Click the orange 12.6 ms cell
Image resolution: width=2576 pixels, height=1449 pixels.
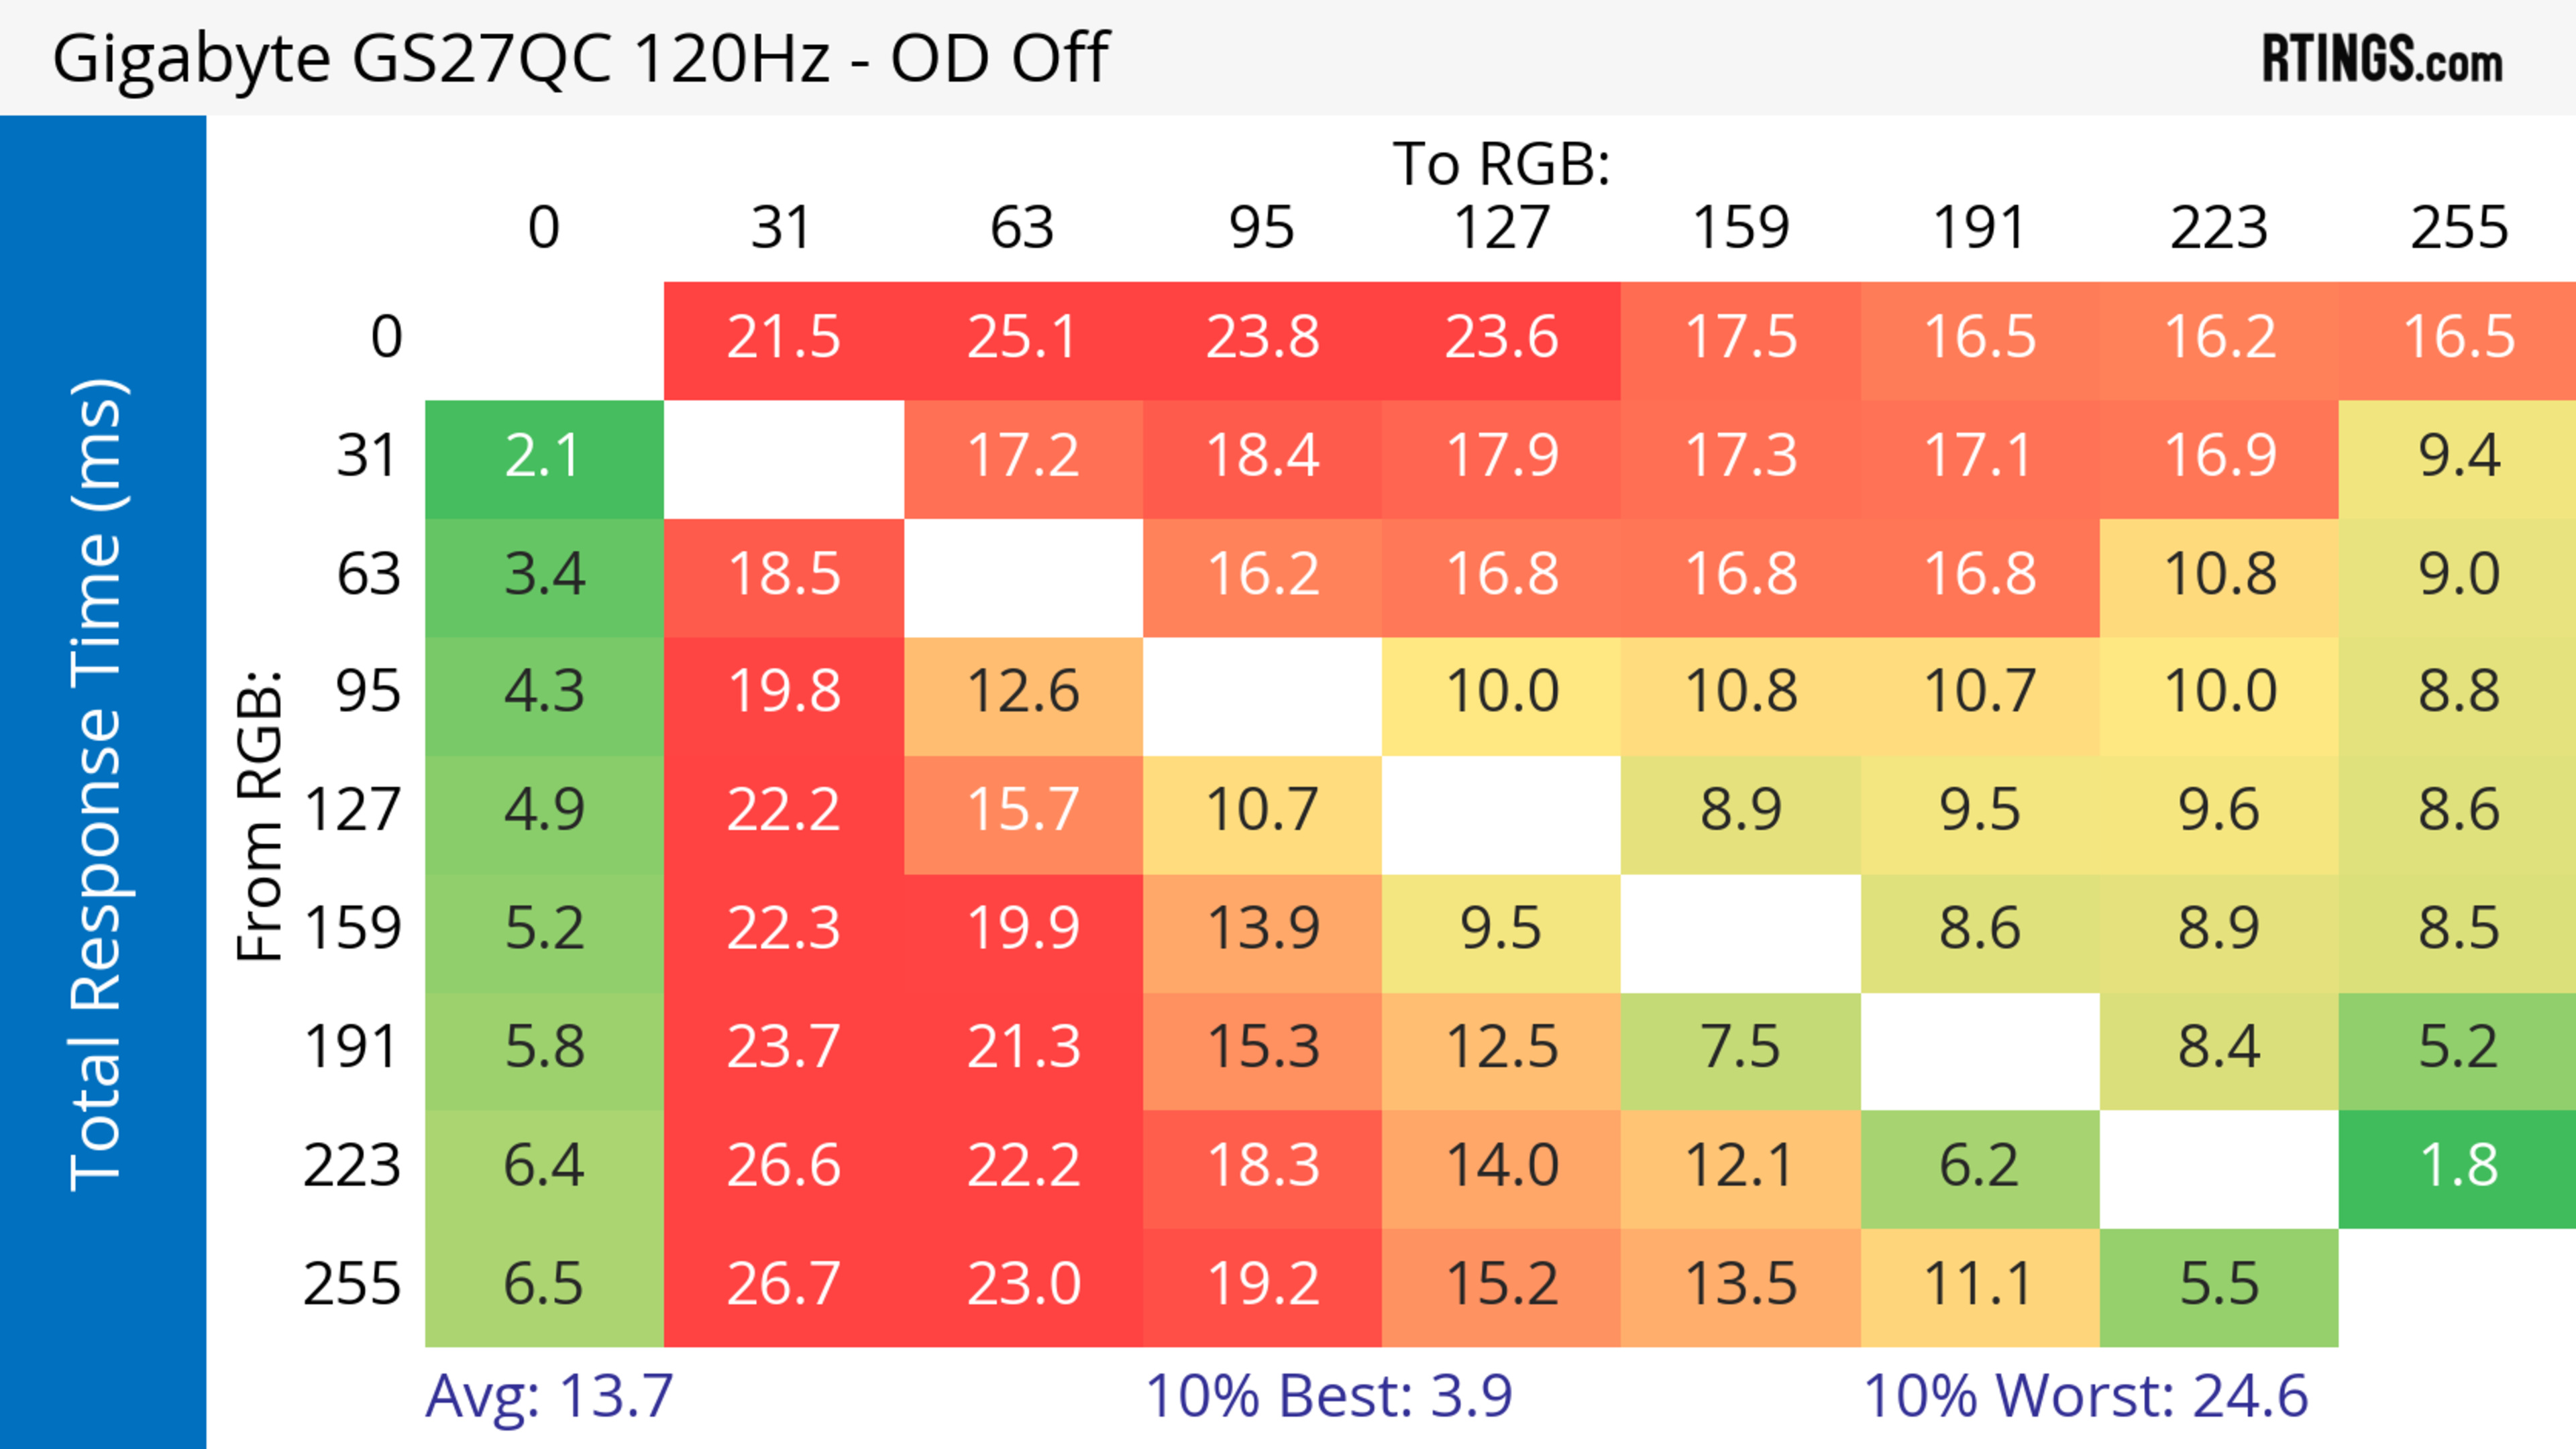(x=1022, y=693)
